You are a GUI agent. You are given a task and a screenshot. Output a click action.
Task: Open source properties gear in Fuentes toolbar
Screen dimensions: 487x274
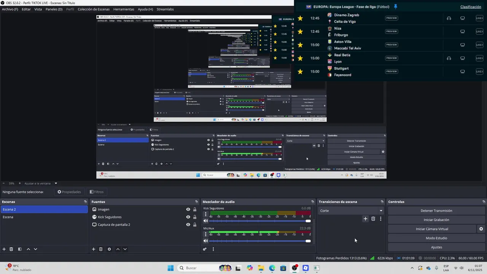(x=109, y=249)
